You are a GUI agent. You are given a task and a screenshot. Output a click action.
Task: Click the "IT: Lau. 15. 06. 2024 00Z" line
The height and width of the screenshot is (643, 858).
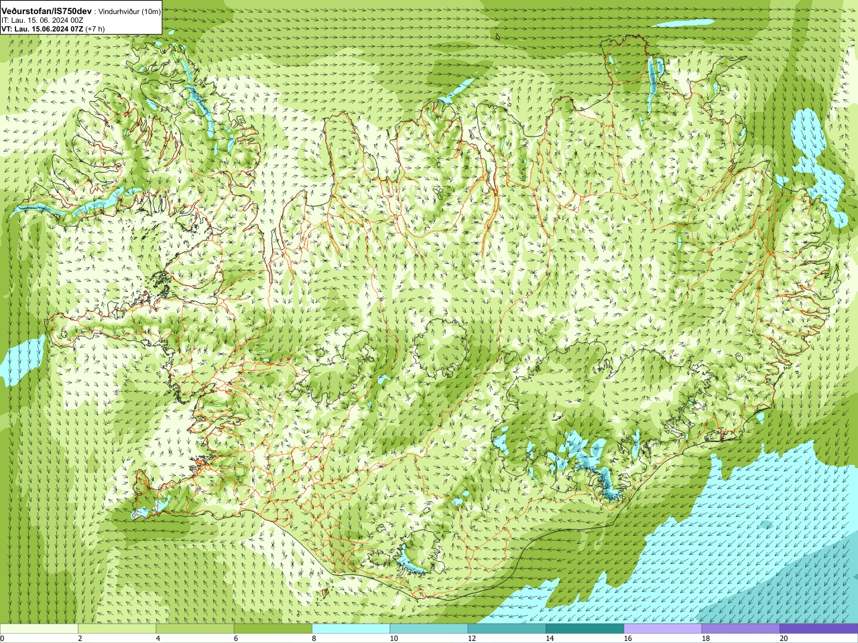click(x=42, y=20)
